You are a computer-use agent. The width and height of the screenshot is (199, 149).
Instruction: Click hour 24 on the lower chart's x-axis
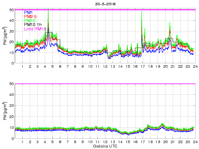tap(196, 142)
